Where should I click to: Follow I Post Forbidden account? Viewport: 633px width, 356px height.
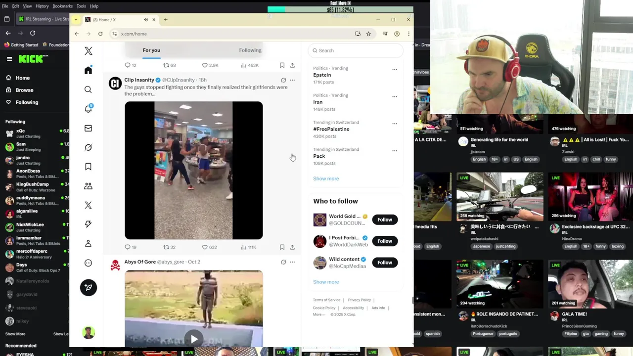pos(385,241)
